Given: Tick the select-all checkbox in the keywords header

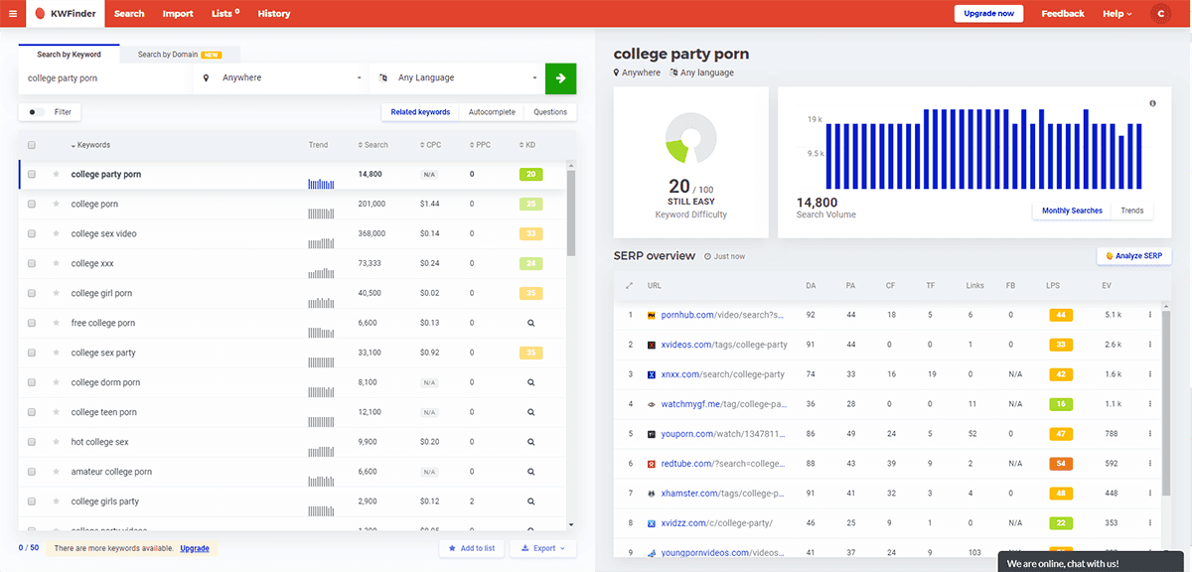Looking at the screenshot, I should coord(32,145).
